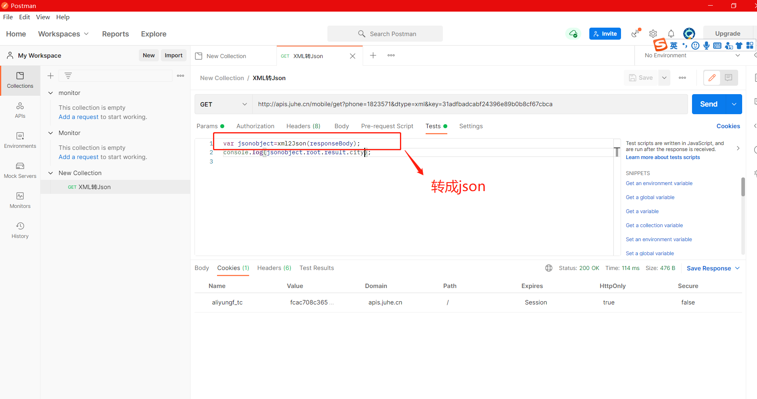Open the Edit menu

[24, 17]
